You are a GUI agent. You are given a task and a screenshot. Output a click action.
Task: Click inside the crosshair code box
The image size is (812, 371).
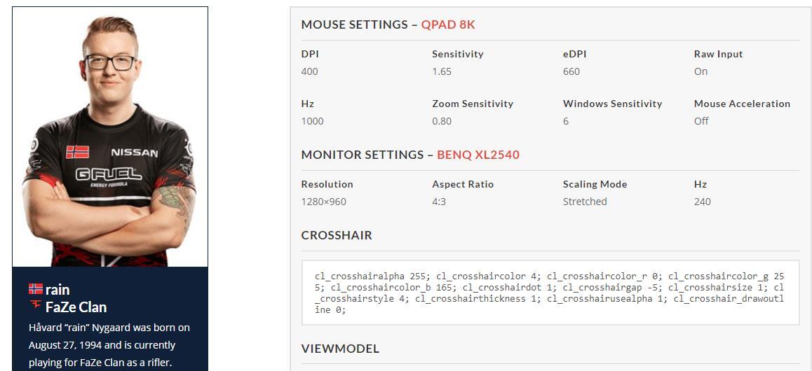(550, 293)
